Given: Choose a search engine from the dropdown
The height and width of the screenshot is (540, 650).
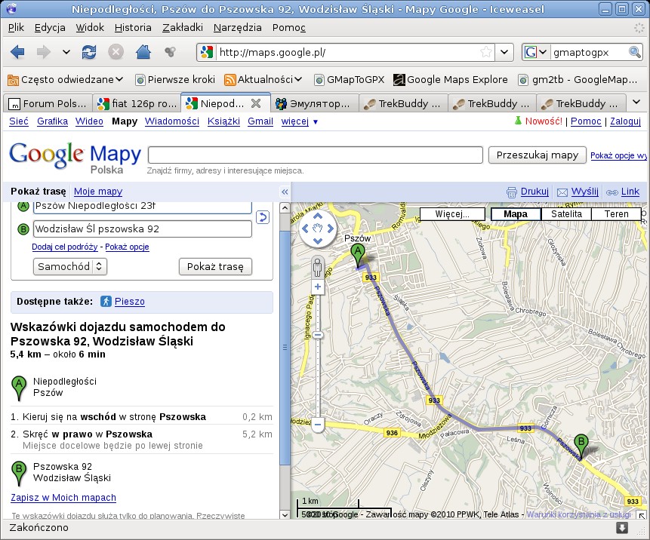Looking at the screenshot, I should point(535,52).
